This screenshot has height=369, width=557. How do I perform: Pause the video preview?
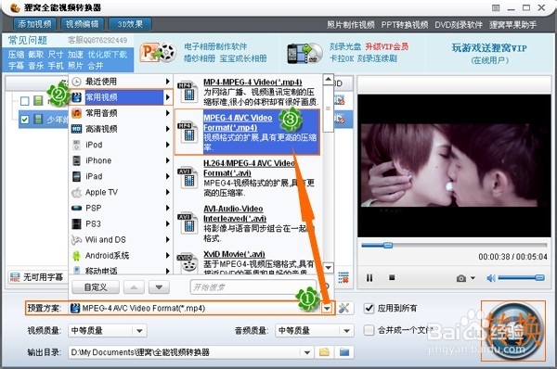point(369,278)
